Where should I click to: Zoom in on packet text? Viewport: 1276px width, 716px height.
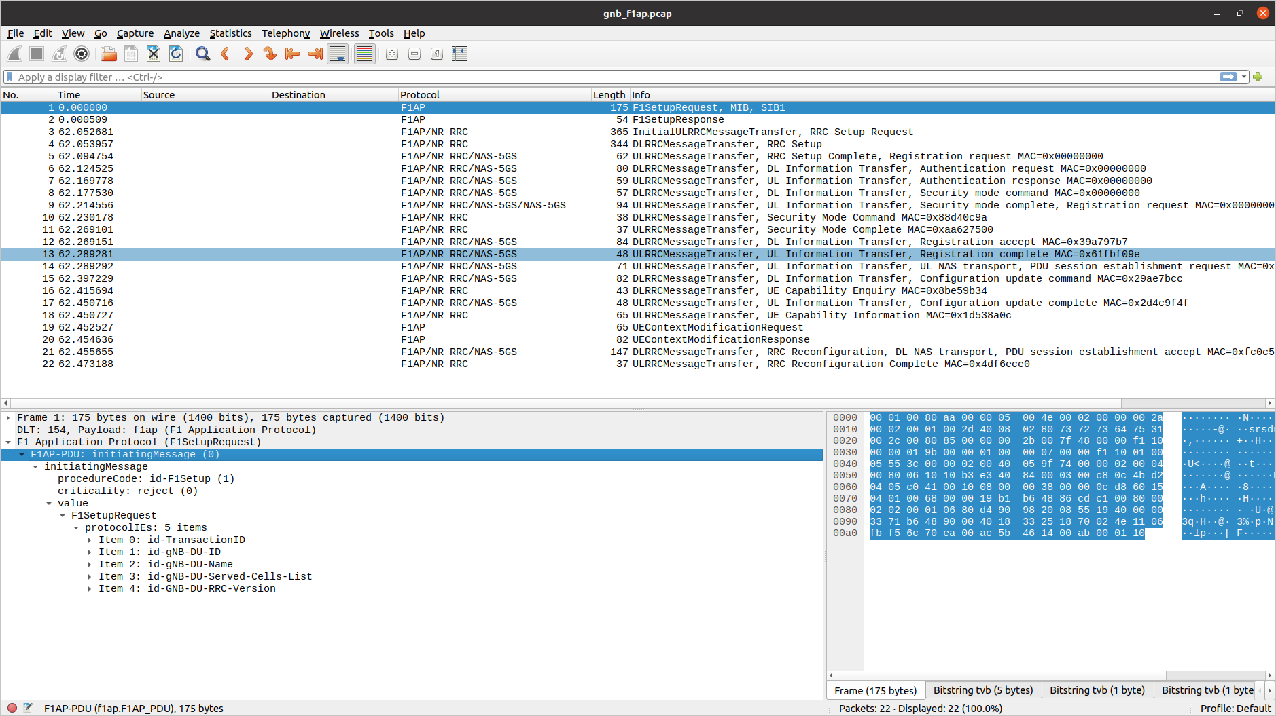point(392,54)
